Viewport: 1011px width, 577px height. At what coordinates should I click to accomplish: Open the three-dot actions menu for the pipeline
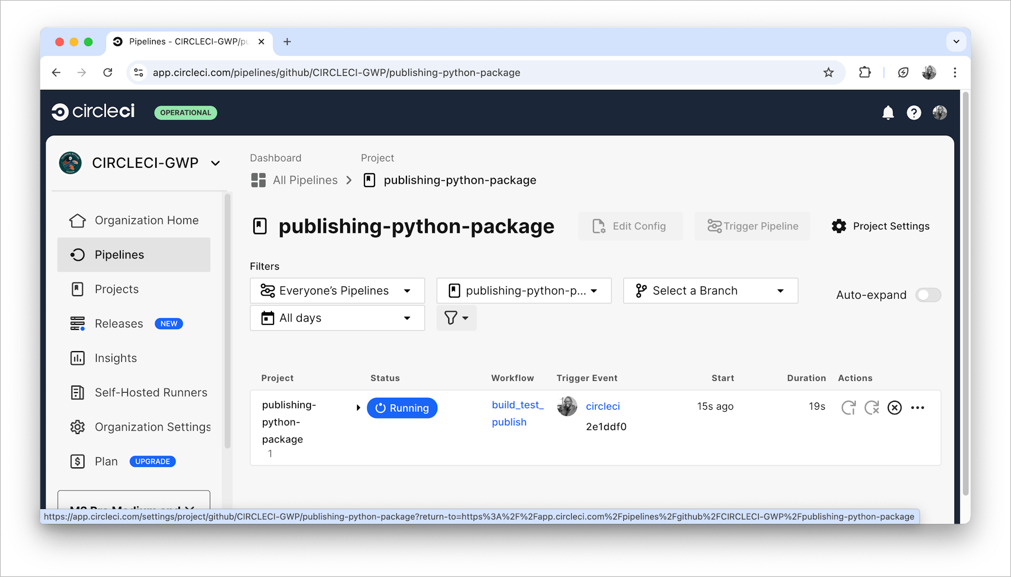(917, 407)
